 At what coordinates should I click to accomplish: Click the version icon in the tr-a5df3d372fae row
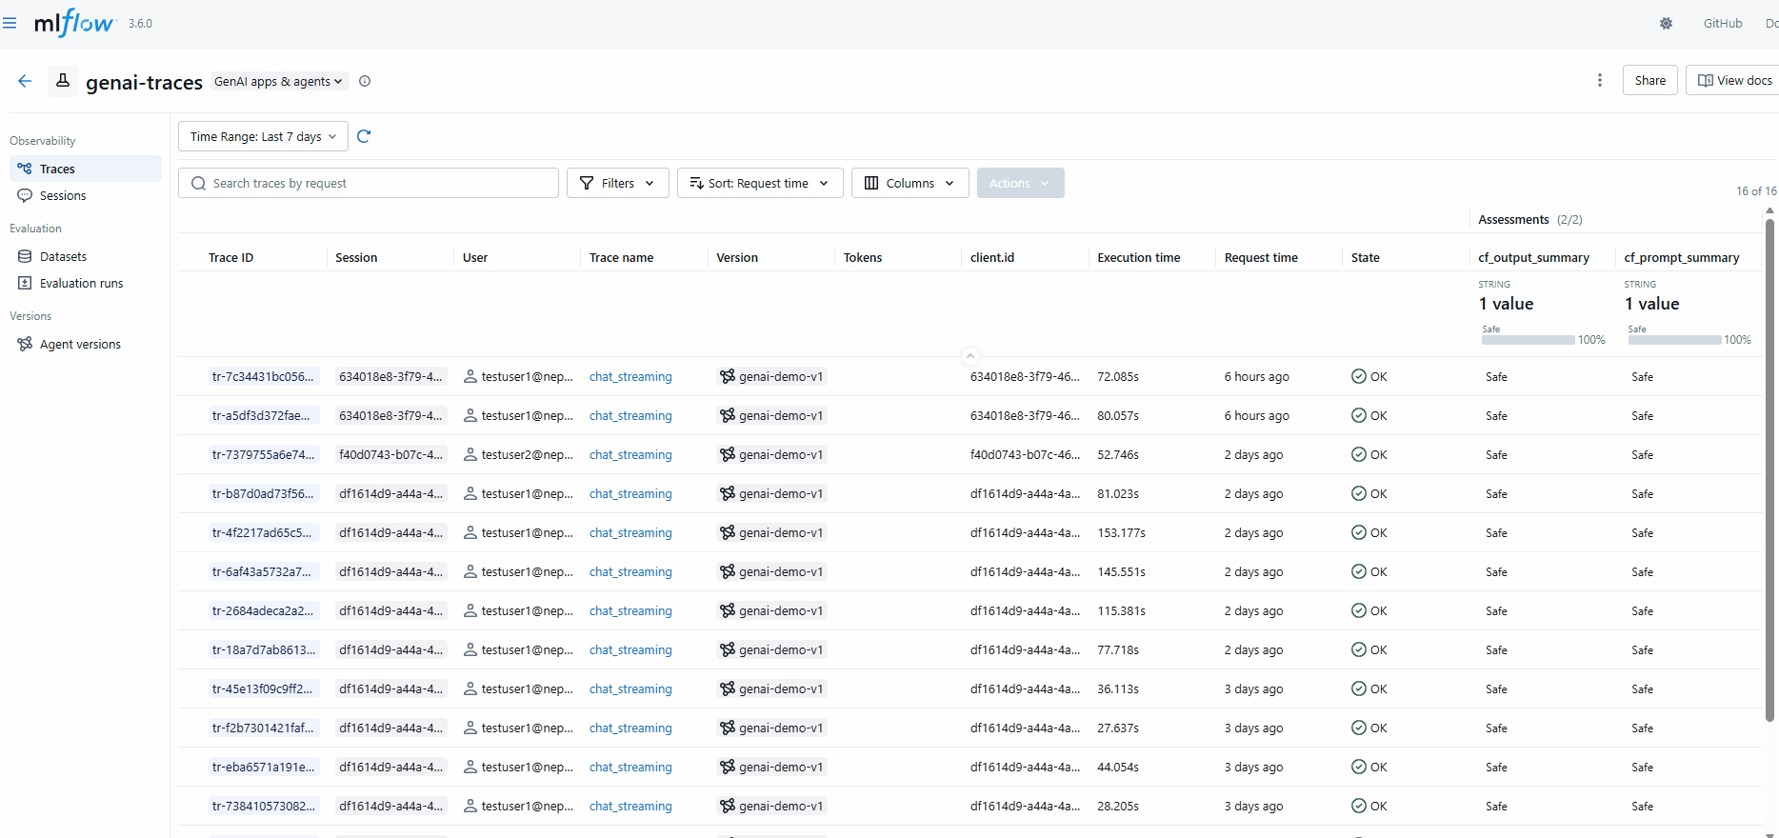click(728, 415)
